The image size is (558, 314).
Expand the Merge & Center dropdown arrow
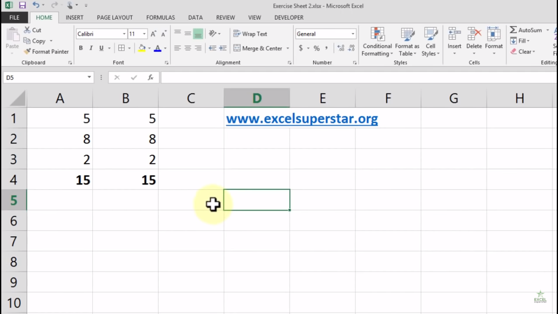click(x=288, y=48)
